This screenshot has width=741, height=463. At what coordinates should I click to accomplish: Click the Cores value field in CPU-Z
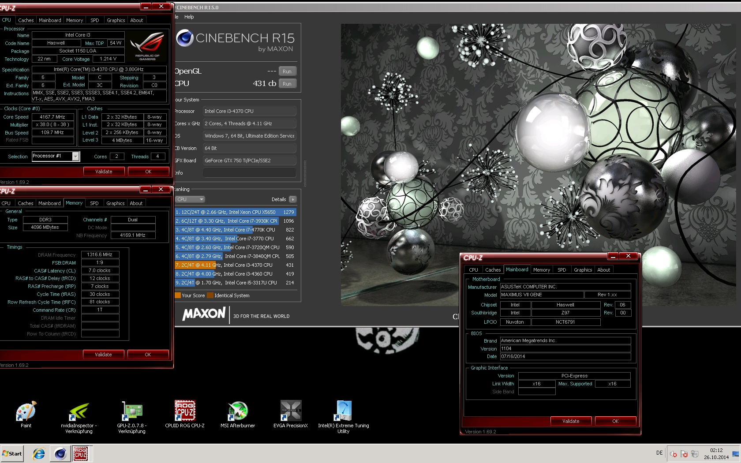pyautogui.click(x=116, y=156)
